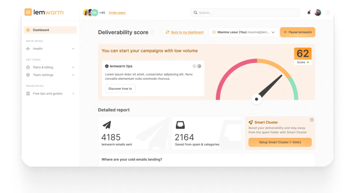Show previous lemwarm tip arrow

[194, 66]
